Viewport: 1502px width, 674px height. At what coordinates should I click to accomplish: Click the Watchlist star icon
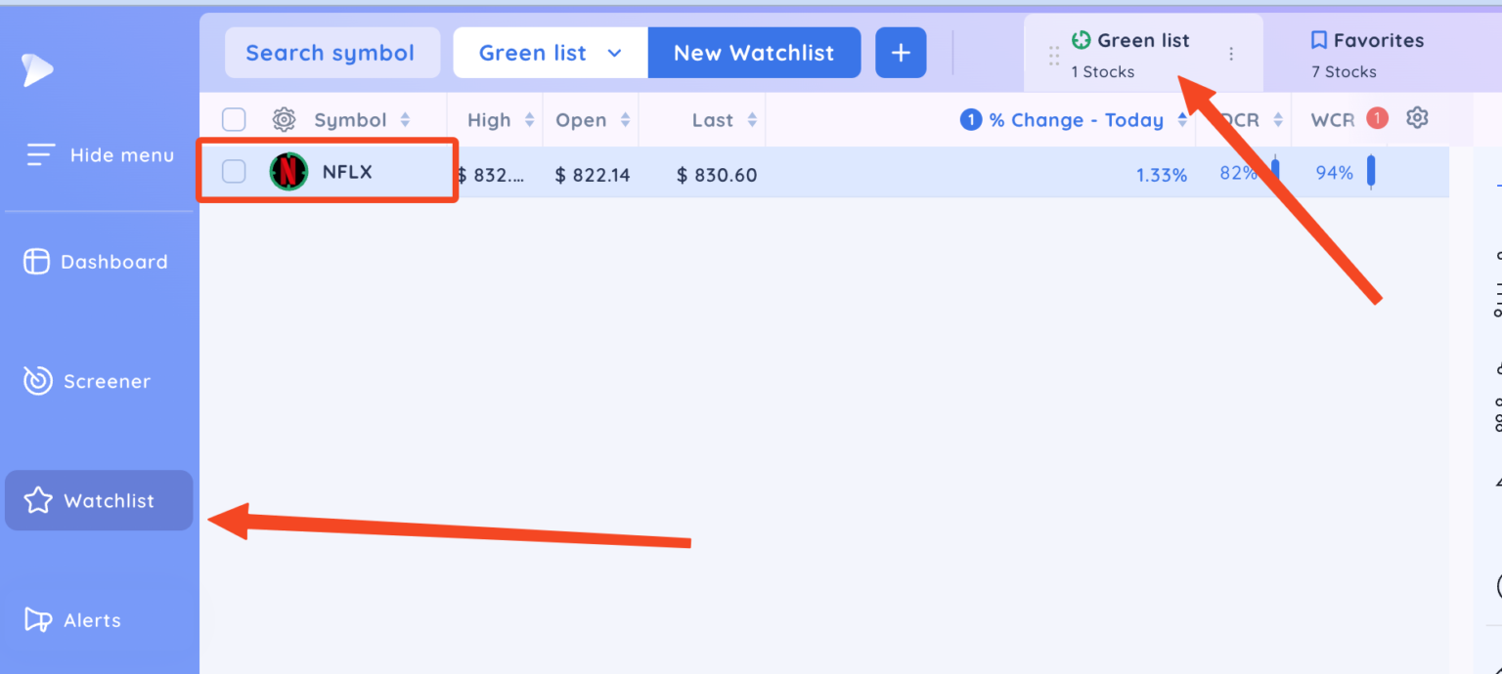pyautogui.click(x=37, y=500)
